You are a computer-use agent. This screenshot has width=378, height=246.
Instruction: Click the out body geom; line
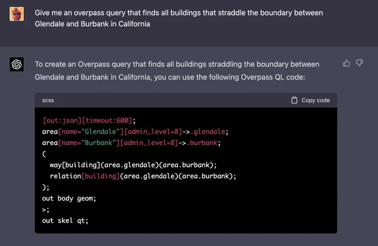click(69, 199)
